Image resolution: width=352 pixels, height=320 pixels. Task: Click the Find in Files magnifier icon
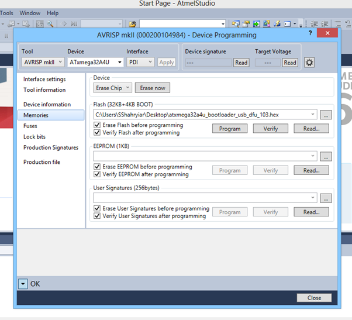[x=50, y=24]
